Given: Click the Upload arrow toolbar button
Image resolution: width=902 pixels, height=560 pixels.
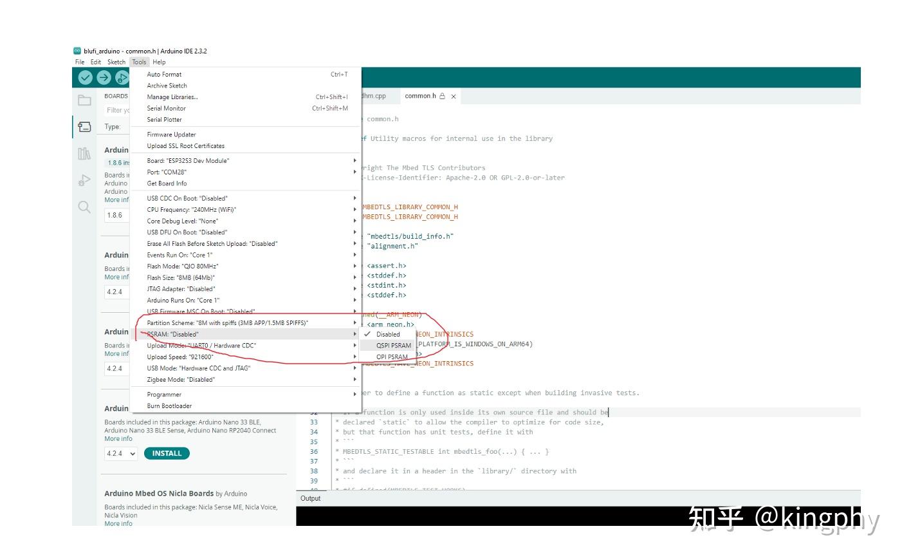Looking at the screenshot, I should [104, 78].
